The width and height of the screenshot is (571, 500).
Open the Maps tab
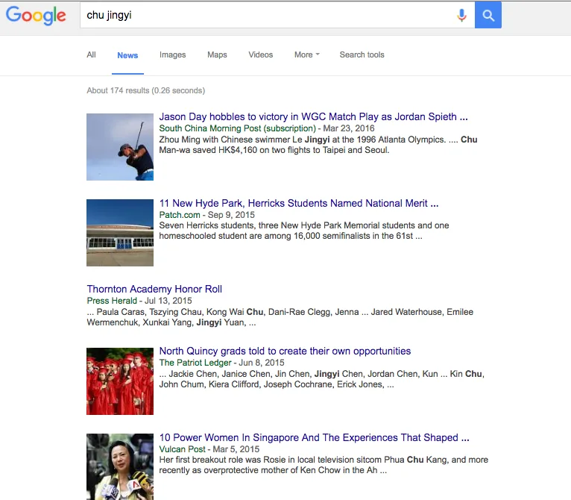click(x=217, y=54)
